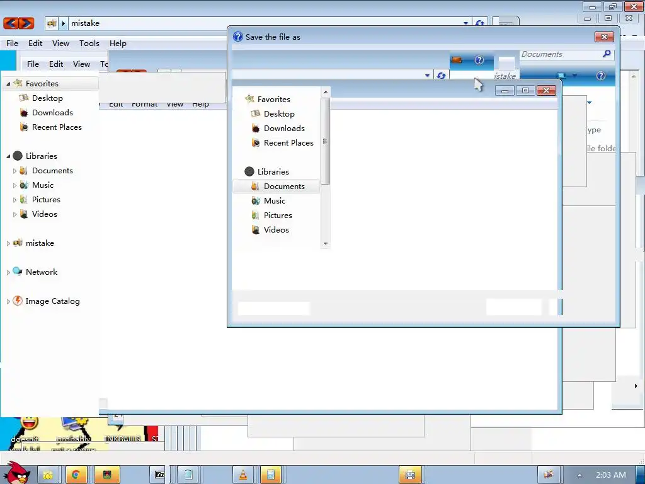Click the Network icon in explorer pane

[17, 272]
